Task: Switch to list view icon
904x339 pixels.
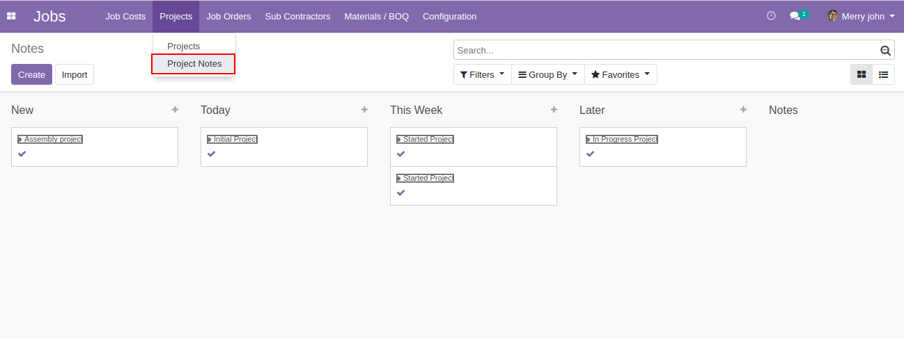Action: 883,74
